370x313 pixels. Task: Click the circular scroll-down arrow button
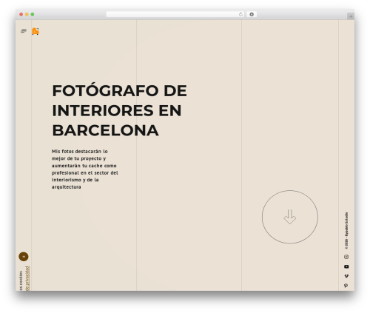pyautogui.click(x=290, y=217)
